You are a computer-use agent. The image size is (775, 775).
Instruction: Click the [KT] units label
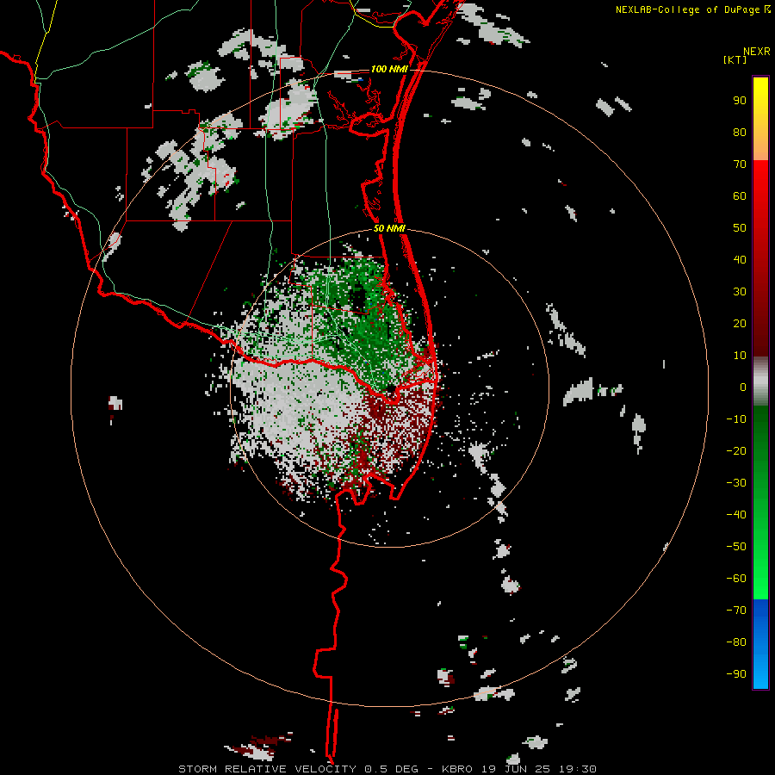(x=735, y=59)
